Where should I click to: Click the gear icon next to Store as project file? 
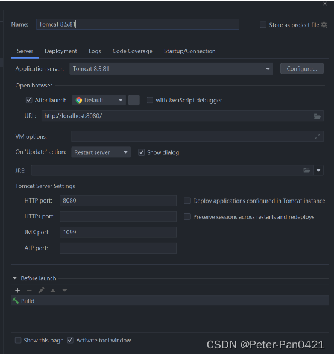(324, 25)
